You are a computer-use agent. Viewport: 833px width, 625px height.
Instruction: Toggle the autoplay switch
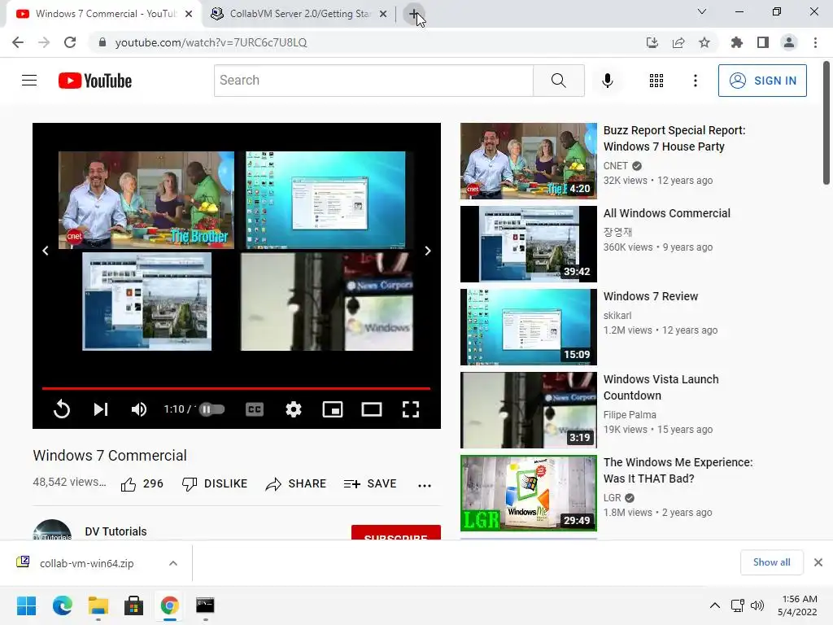212,409
